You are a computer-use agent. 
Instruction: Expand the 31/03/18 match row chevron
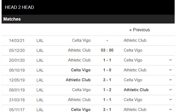click(171, 100)
